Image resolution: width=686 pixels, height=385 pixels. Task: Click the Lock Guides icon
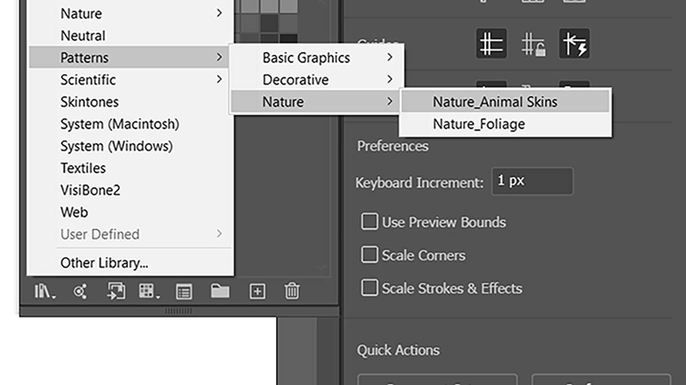tap(533, 44)
